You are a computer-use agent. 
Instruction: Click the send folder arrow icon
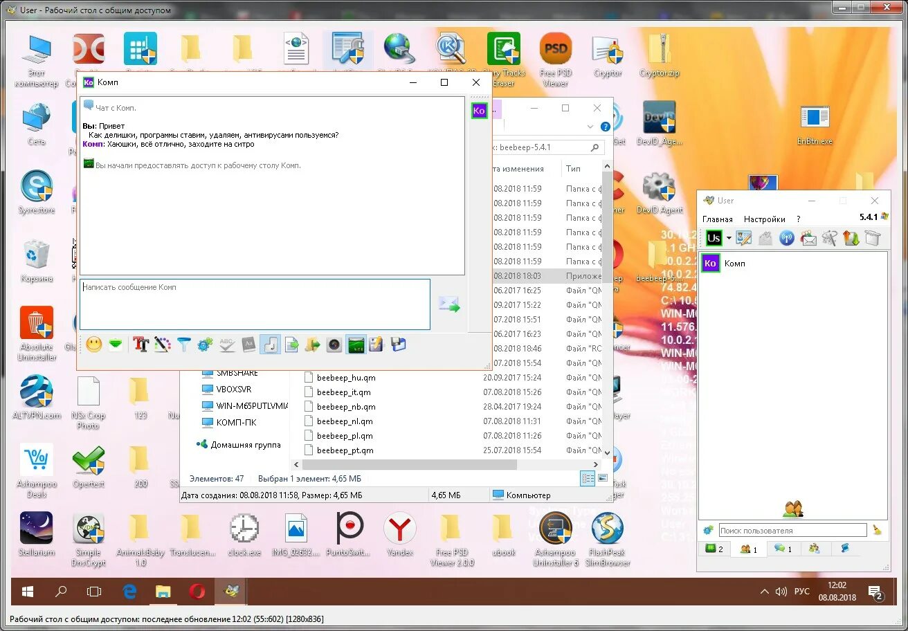coord(313,344)
